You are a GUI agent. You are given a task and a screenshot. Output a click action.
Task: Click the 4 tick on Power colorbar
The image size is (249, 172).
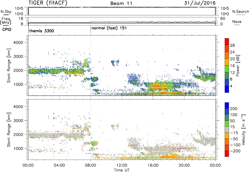231,86
